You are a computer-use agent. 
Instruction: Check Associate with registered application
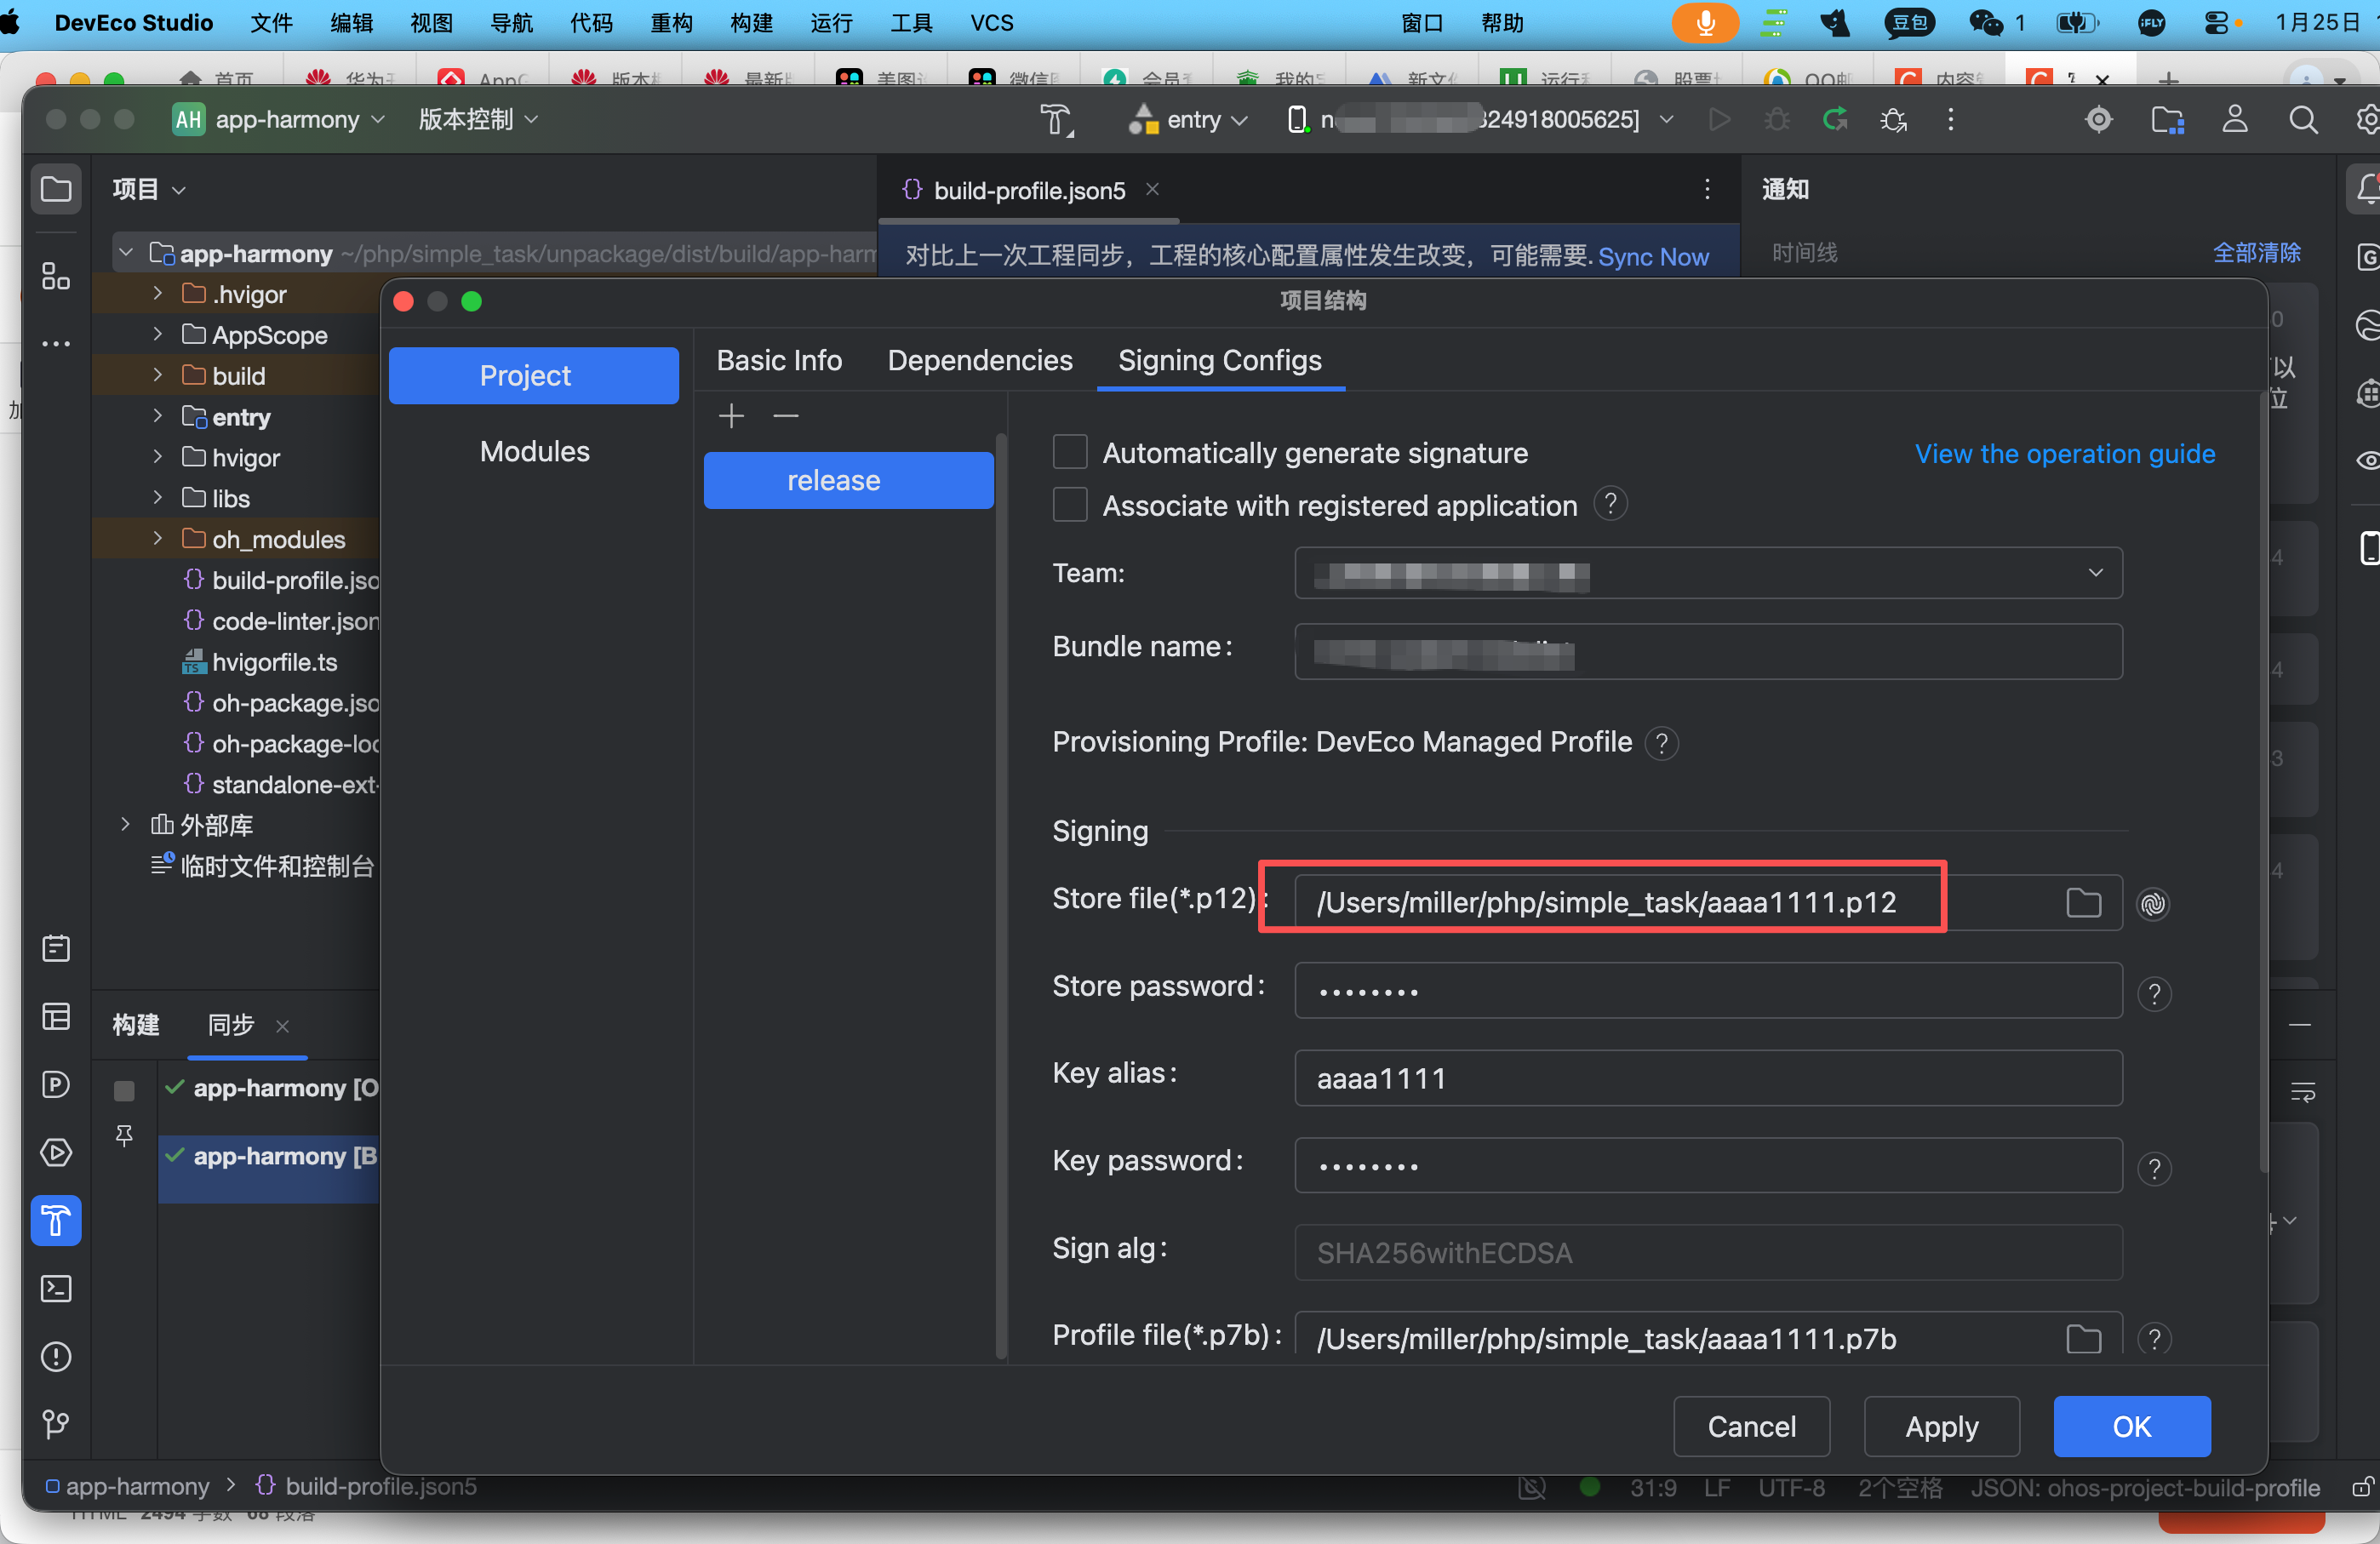[x=1070, y=505]
